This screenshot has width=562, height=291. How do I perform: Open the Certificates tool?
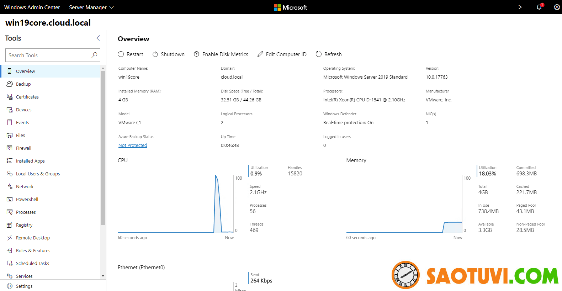pyautogui.click(x=51, y=97)
